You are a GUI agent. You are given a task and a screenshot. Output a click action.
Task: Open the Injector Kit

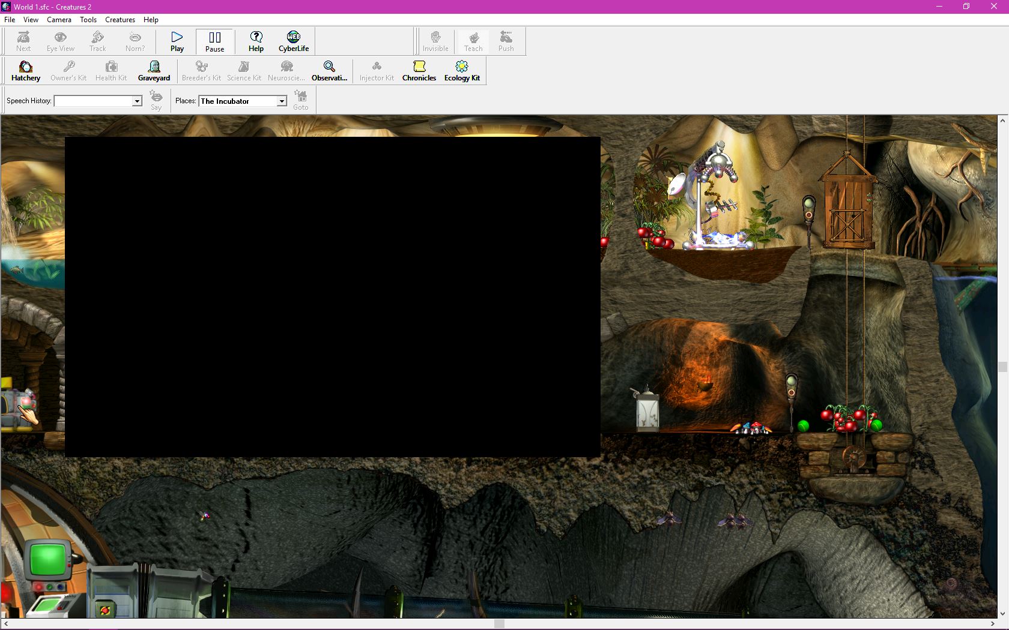coord(377,71)
